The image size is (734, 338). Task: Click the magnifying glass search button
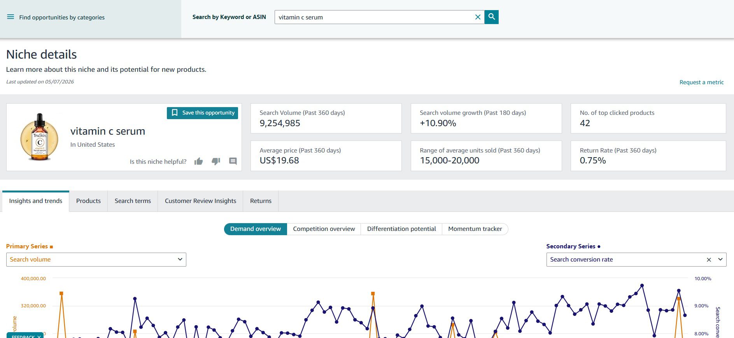coord(492,17)
